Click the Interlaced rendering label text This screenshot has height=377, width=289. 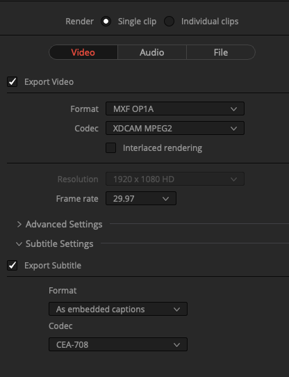pos(163,148)
